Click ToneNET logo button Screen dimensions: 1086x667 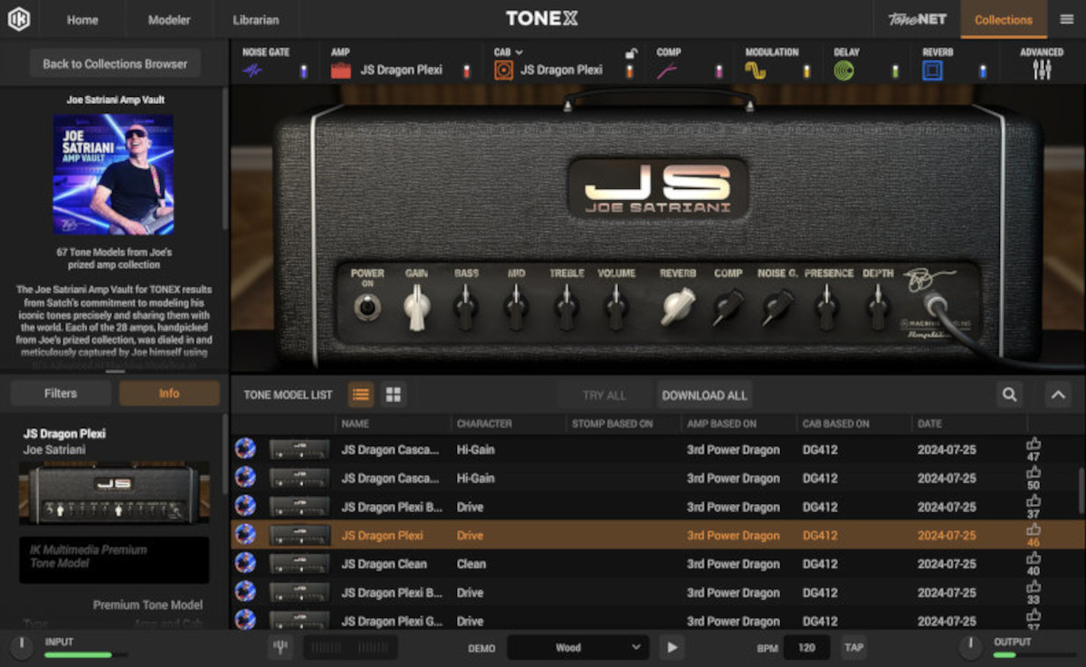click(x=917, y=19)
